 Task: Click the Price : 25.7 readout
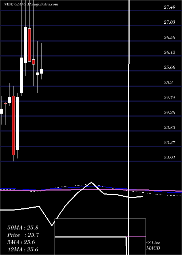pyautogui.click(x=23, y=235)
